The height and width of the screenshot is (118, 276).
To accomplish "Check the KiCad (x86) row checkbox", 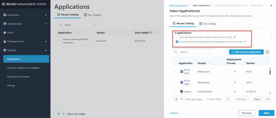I will (x=175, y=82).
